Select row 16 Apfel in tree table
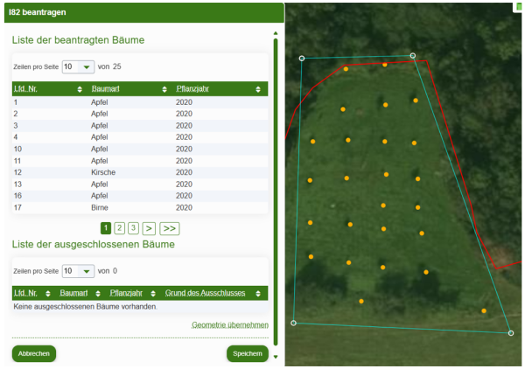525x369 pixels. [x=140, y=196]
